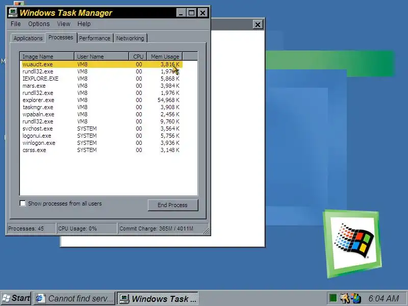Click the 'Windows Task ...' taskbar button
The height and width of the screenshot is (306, 408).
158,298
